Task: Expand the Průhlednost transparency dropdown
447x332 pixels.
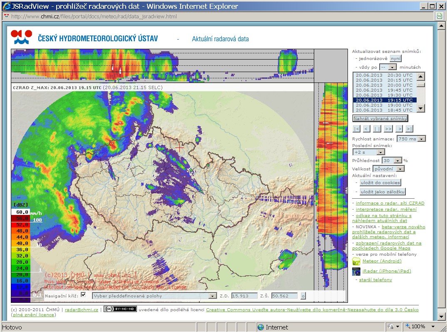Action: click(x=397, y=160)
